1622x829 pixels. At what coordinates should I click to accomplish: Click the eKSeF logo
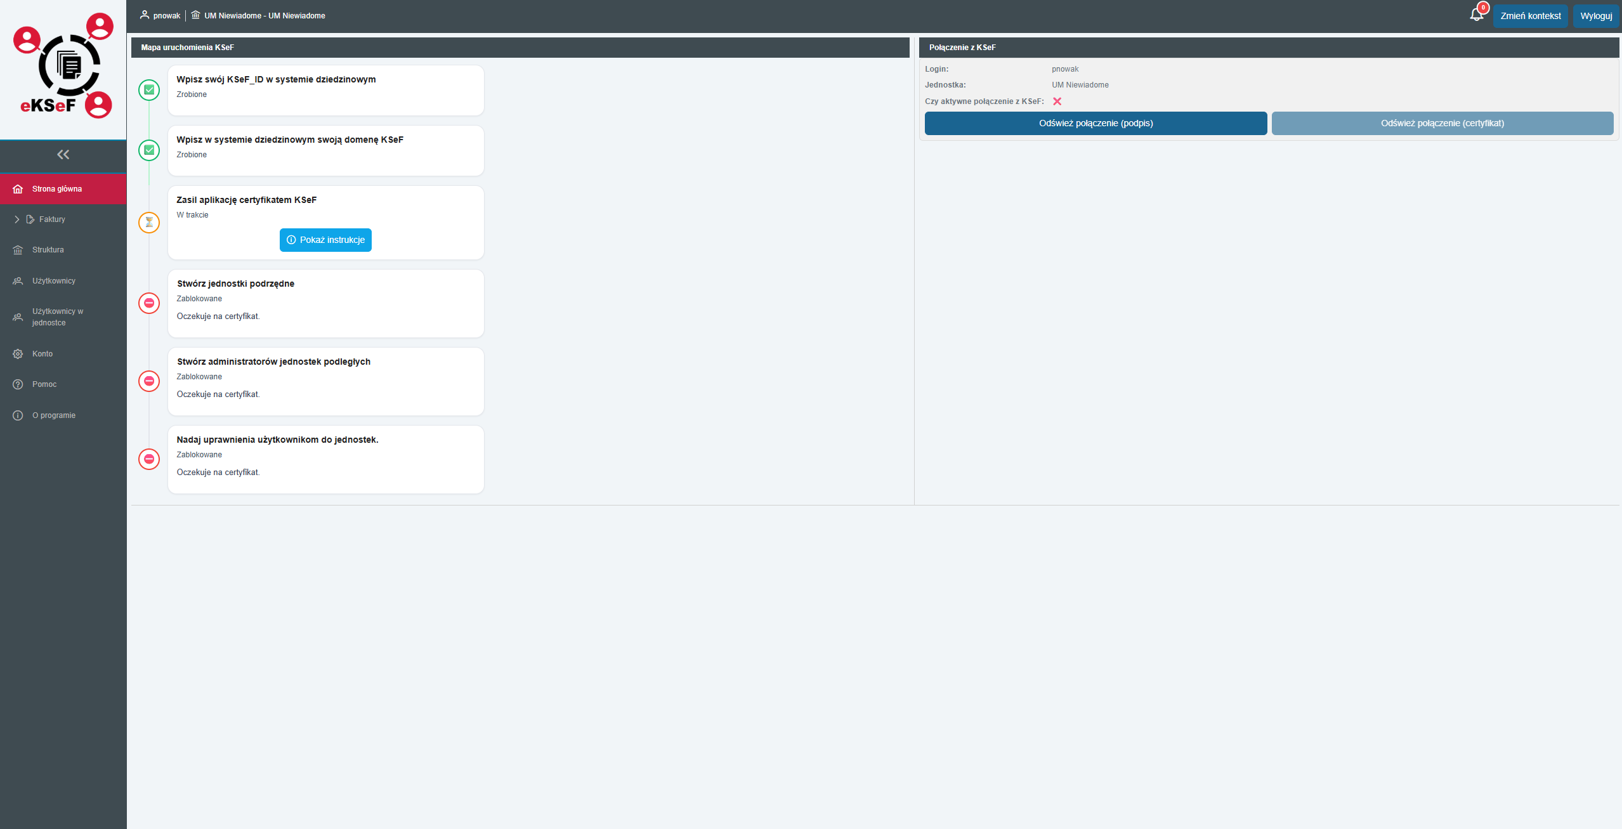tap(63, 67)
